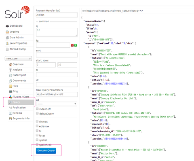Add fq filter with green plus
This screenshot has height=161, width=194.
76,45
